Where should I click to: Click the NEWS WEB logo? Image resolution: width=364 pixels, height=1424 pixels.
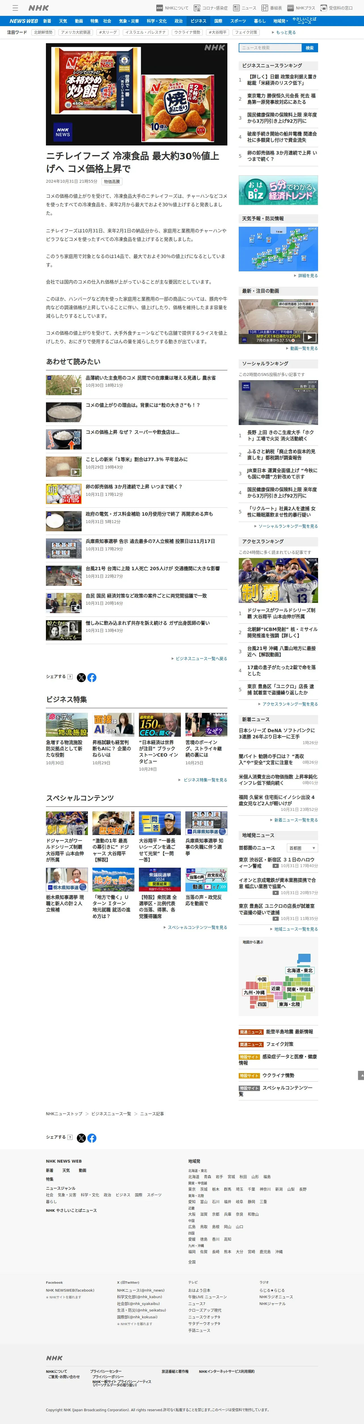point(24,21)
